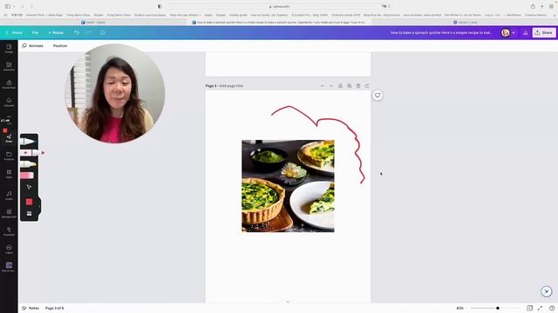This screenshot has height=313, width=558.
Task: Open the Audio panel
Action: point(9,196)
